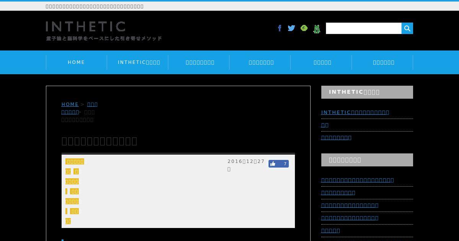Focus the white search input field
The height and width of the screenshot is (241, 459).
click(x=364, y=28)
